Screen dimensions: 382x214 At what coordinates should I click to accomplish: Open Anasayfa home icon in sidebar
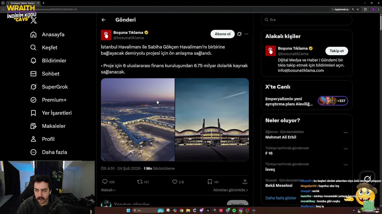tap(33, 34)
